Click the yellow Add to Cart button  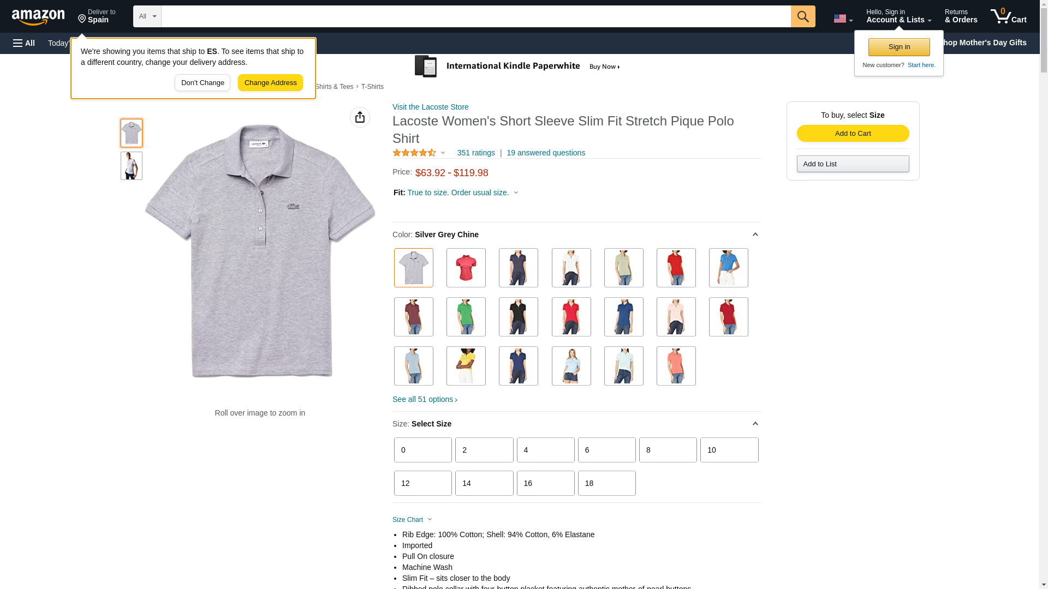853,134
